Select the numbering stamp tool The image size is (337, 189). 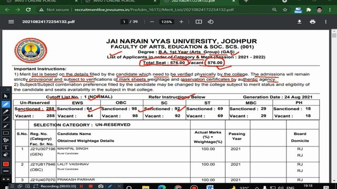click(6, 140)
